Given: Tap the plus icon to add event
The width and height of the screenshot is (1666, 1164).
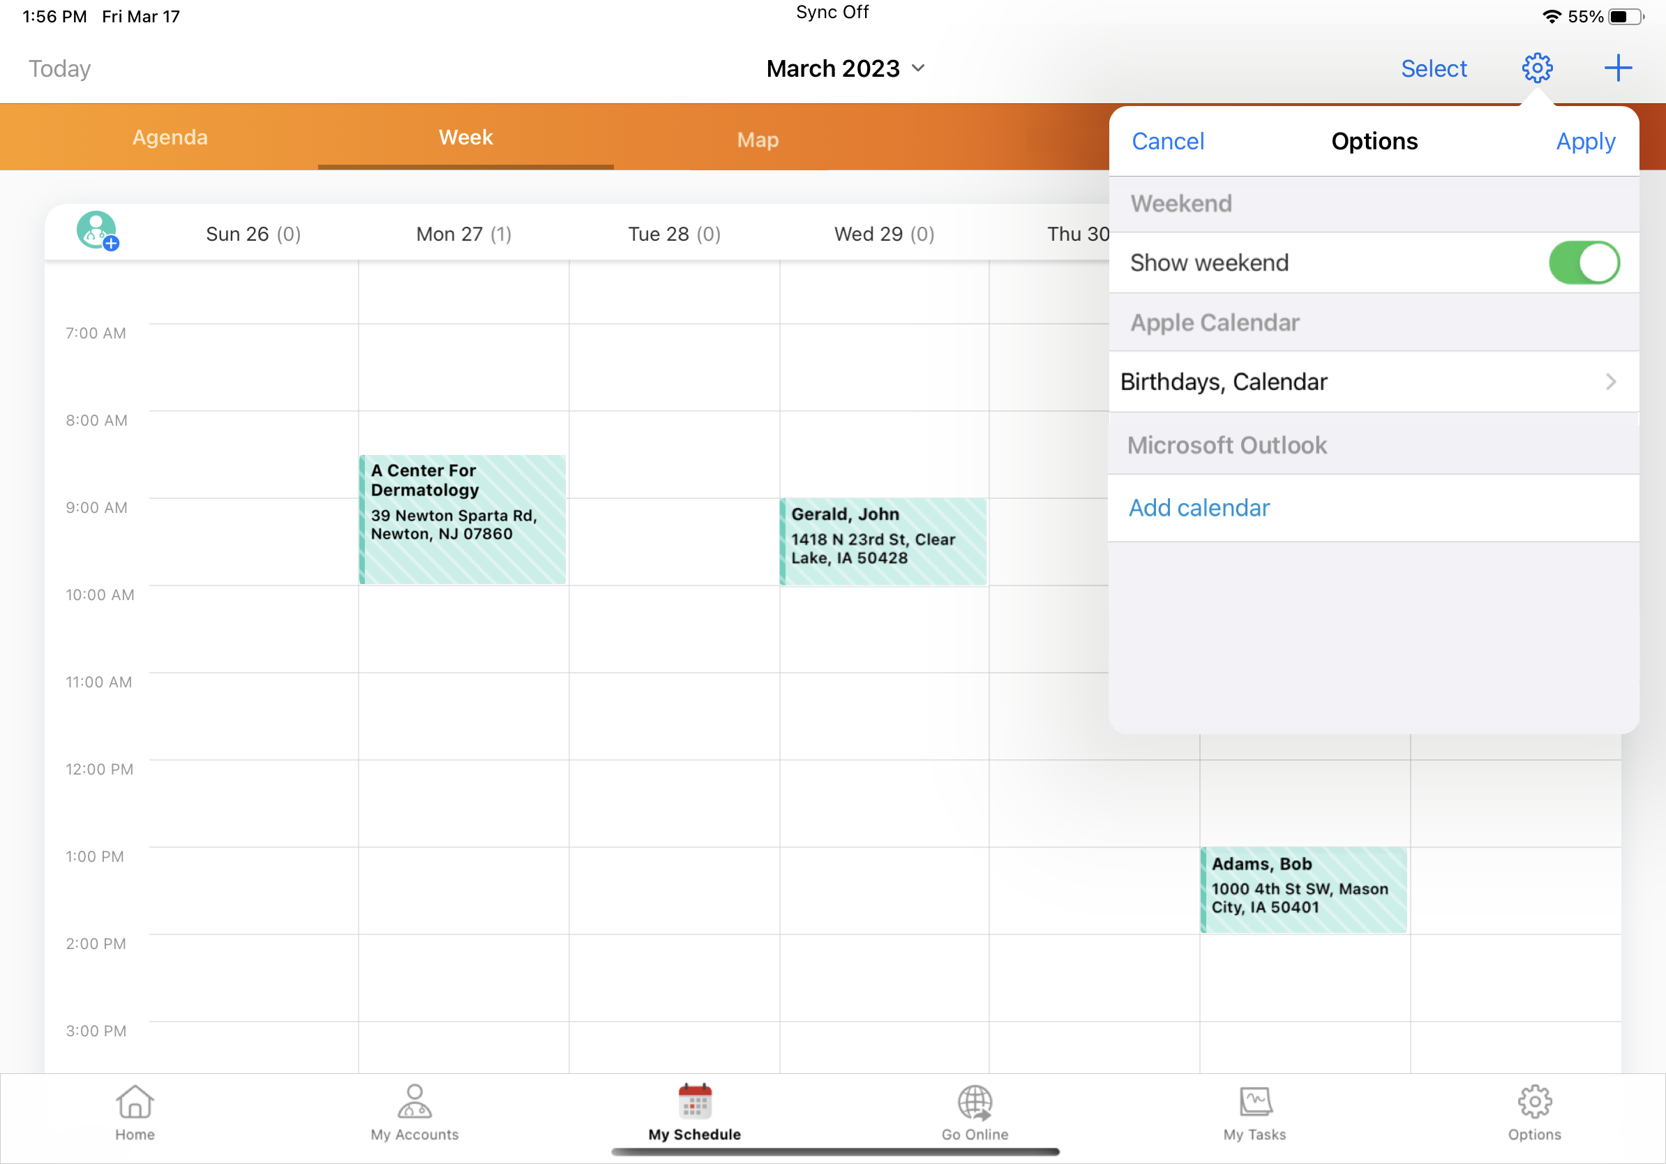Looking at the screenshot, I should coord(1617,68).
